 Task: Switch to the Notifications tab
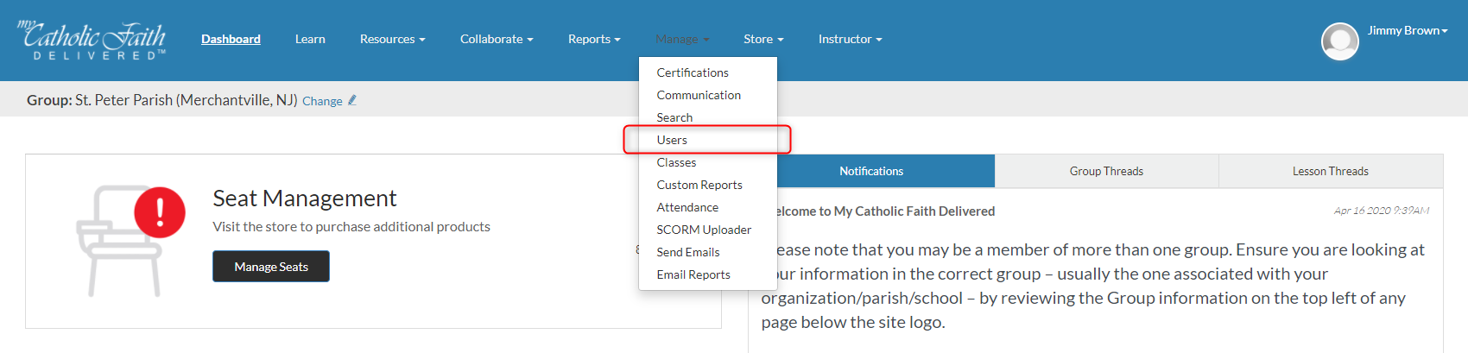871,171
